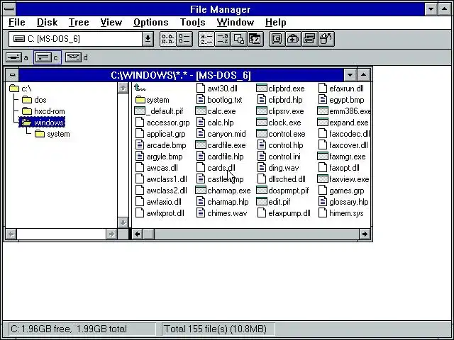Launch the Antivirus tool with medical bag icon
Screen dimensions: 454x340
pyautogui.click(x=293, y=39)
